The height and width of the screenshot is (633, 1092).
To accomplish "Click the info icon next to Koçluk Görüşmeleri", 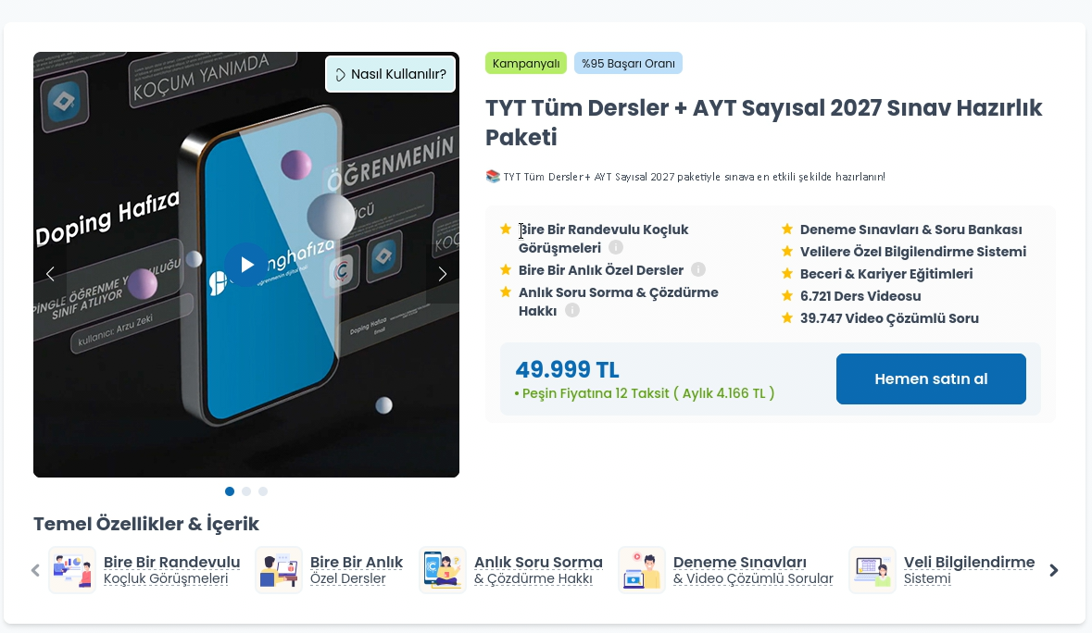I will [x=616, y=248].
